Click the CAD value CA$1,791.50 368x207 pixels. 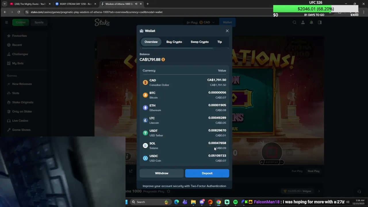point(216,80)
